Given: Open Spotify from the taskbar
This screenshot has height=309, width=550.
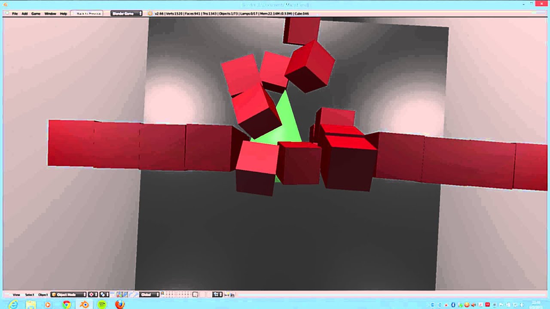Looking at the screenshot, I should pos(102,305).
